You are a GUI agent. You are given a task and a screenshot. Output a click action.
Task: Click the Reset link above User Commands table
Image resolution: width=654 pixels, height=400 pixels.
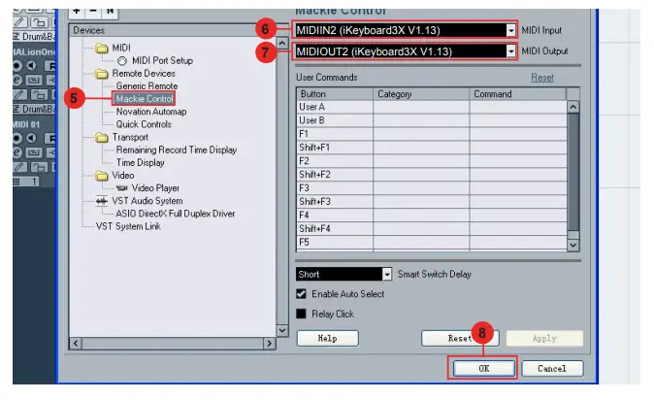click(x=542, y=78)
